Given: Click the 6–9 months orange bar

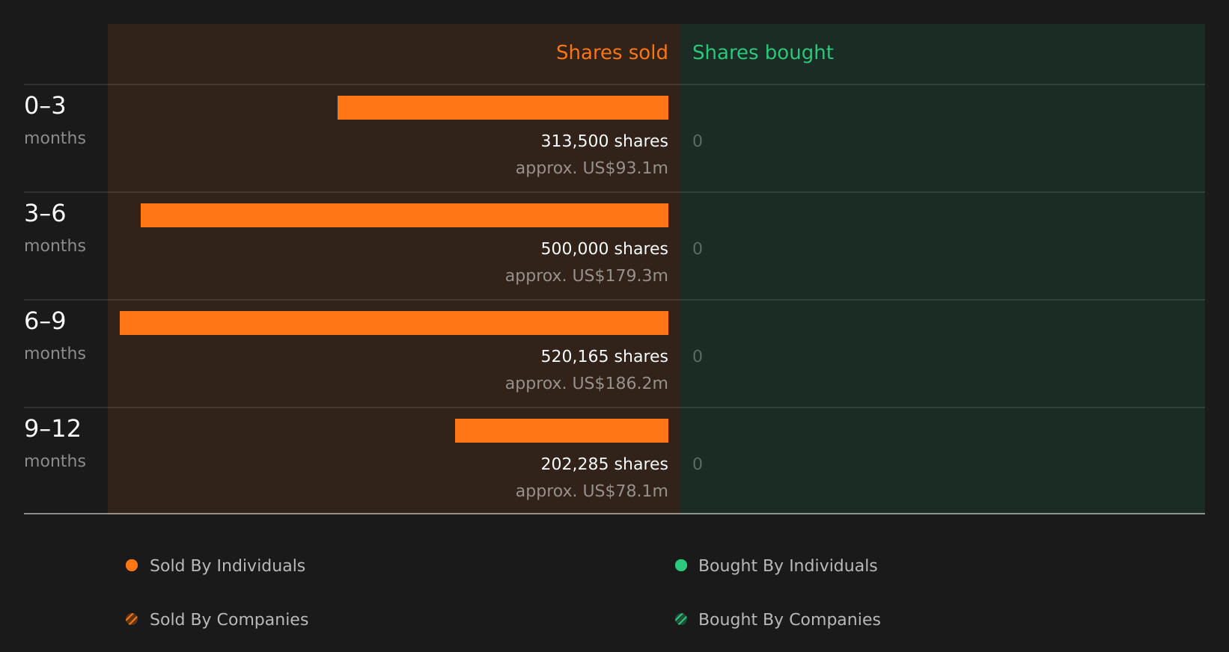Looking at the screenshot, I should tap(394, 323).
